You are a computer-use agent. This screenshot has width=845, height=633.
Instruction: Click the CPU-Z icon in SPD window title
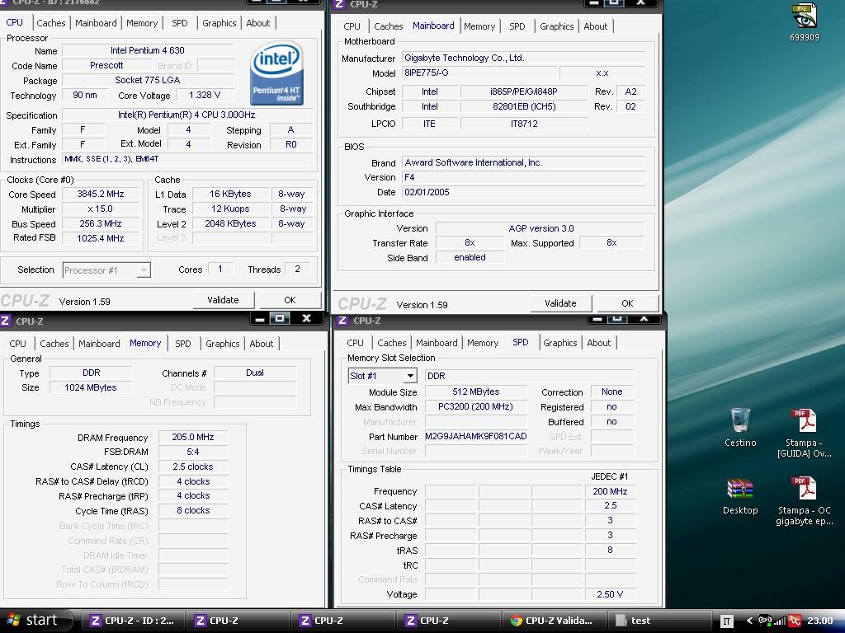(342, 321)
